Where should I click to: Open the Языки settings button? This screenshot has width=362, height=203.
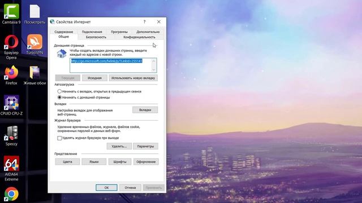(94, 162)
